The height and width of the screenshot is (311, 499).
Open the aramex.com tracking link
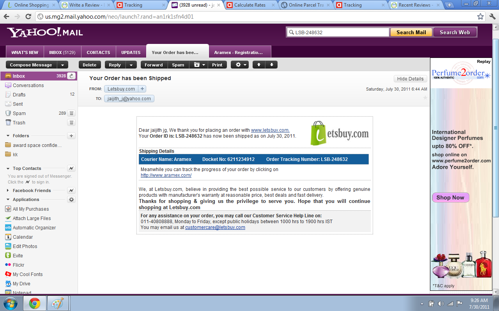[x=166, y=175]
